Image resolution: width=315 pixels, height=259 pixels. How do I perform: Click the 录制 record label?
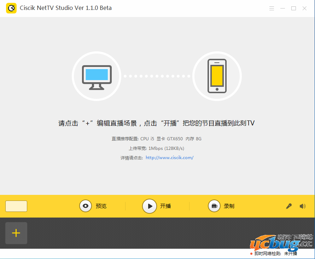pyautogui.click(x=229, y=206)
